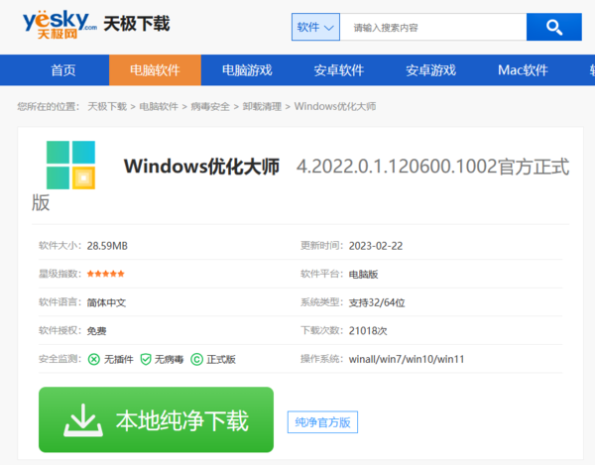
Task: Click the 无病毒 shield icon
Action: point(145,359)
